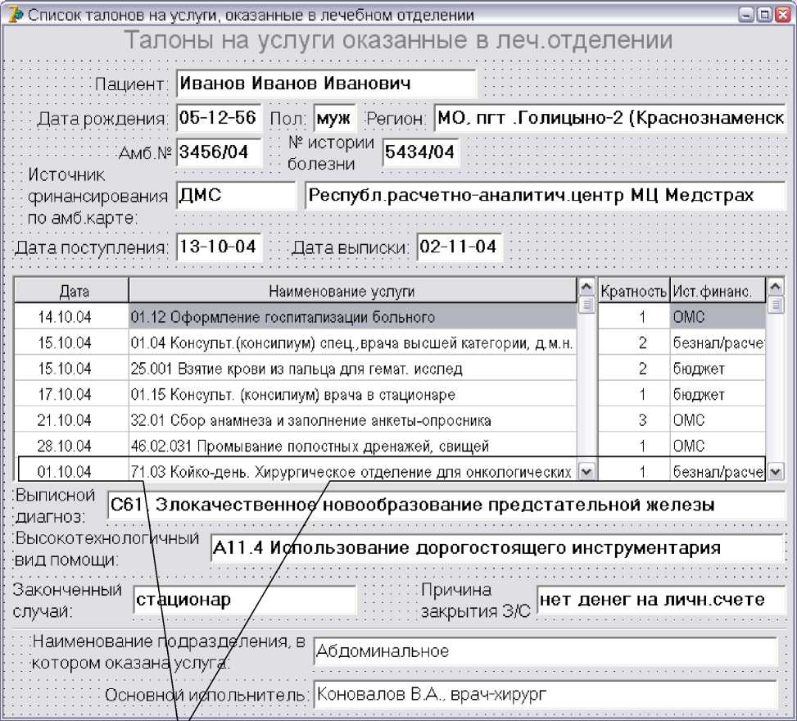This screenshot has width=797, height=721.
Task: Click date cell 21.10.04
Action: [71, 420]
